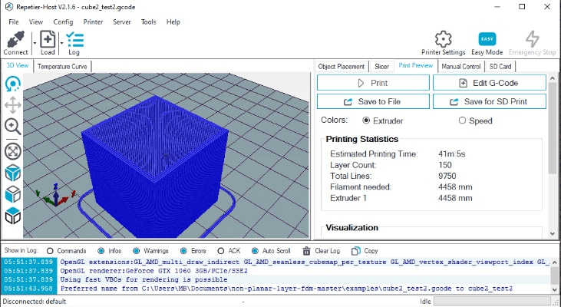Open the Printer menu
The height and width of the screenshot is (307, 561).
pos(93,22)
